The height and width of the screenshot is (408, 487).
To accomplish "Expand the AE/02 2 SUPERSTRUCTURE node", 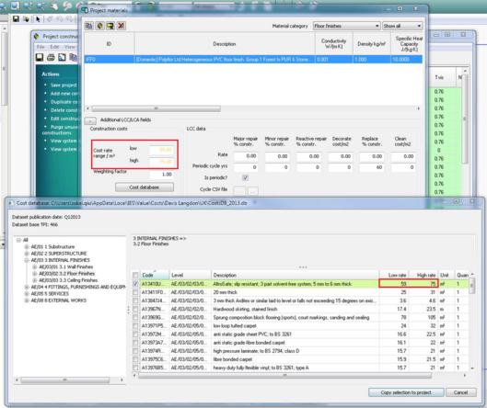I will click(x=27, y=254).
